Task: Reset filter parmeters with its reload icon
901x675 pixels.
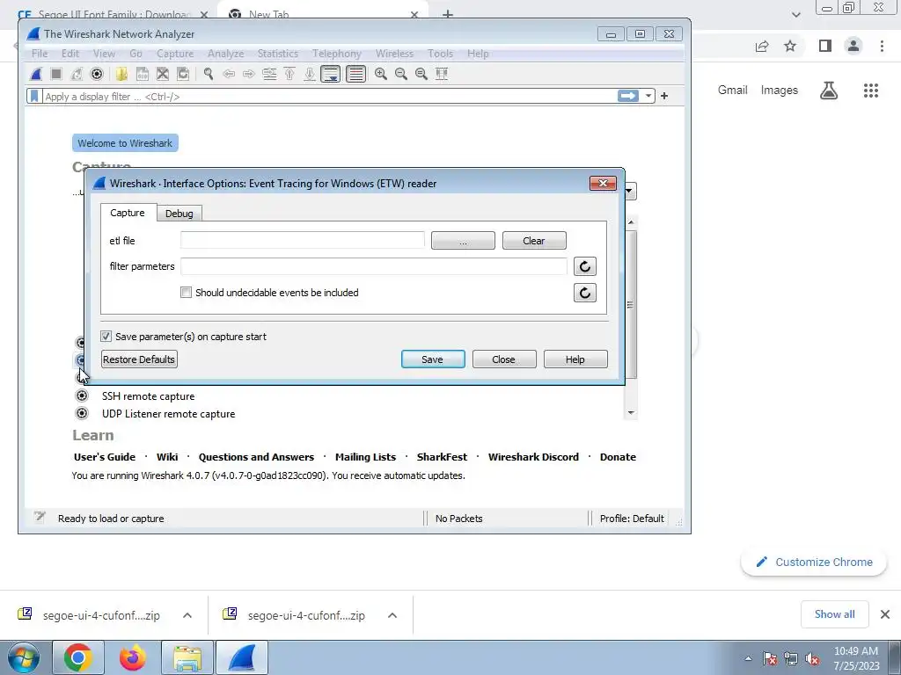Action: click(585, 266)
